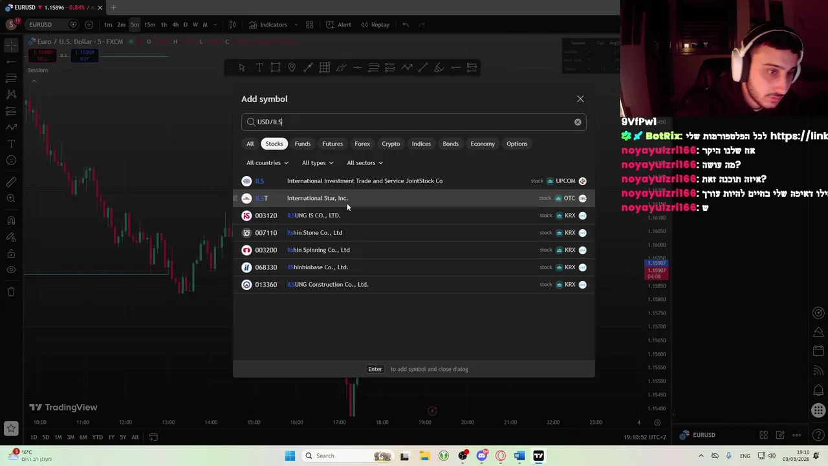Open the go to date calendar icon
This screenshot has width=828, height=466.
(153, 438)
